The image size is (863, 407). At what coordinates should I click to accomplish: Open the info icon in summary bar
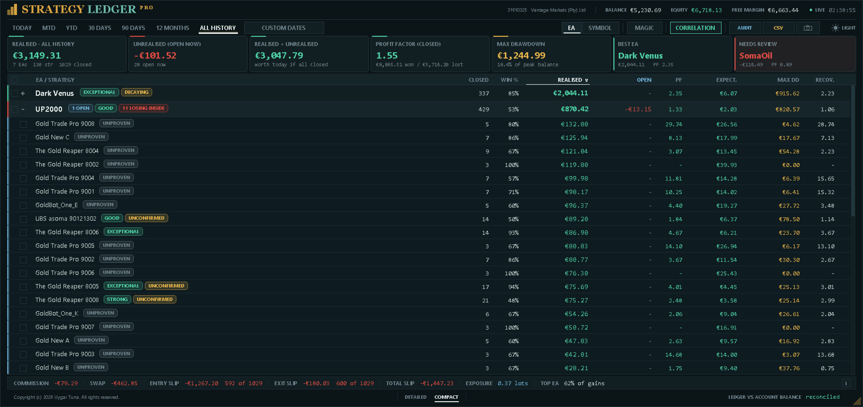846,383
